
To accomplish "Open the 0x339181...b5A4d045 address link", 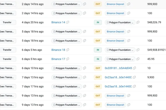I will coord(118,68).
